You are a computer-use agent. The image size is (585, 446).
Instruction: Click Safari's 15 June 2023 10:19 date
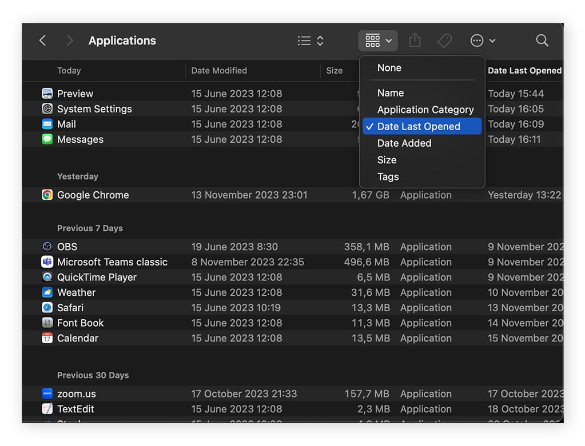tap(236, 308)
